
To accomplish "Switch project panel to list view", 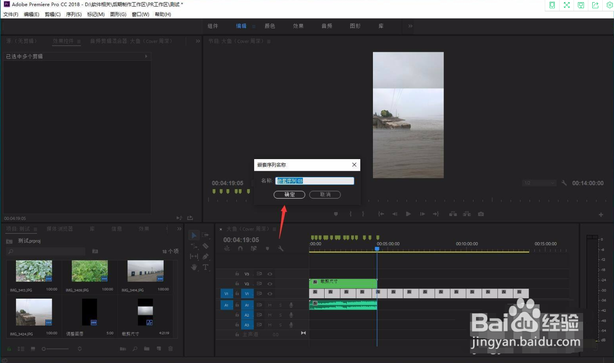I will pyautogui.click(x=21, y=349).
